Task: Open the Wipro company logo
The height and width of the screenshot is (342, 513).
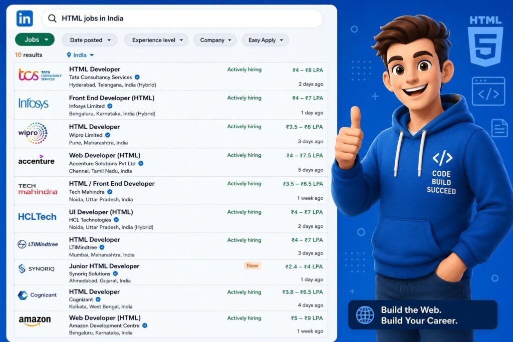Action: [x=33, y=133]
